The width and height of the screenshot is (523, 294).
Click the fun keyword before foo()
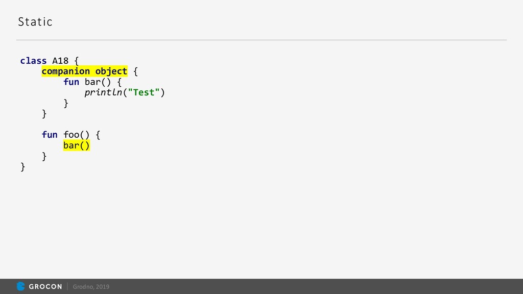click(x=50, y=135)
